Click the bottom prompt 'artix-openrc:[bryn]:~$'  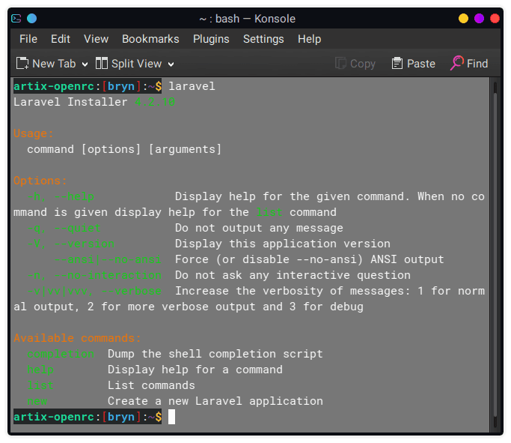pos(88,417)
